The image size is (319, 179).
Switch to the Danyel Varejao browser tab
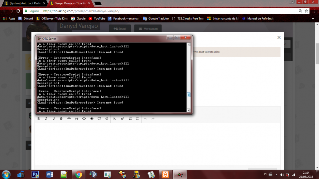[70, 3]
